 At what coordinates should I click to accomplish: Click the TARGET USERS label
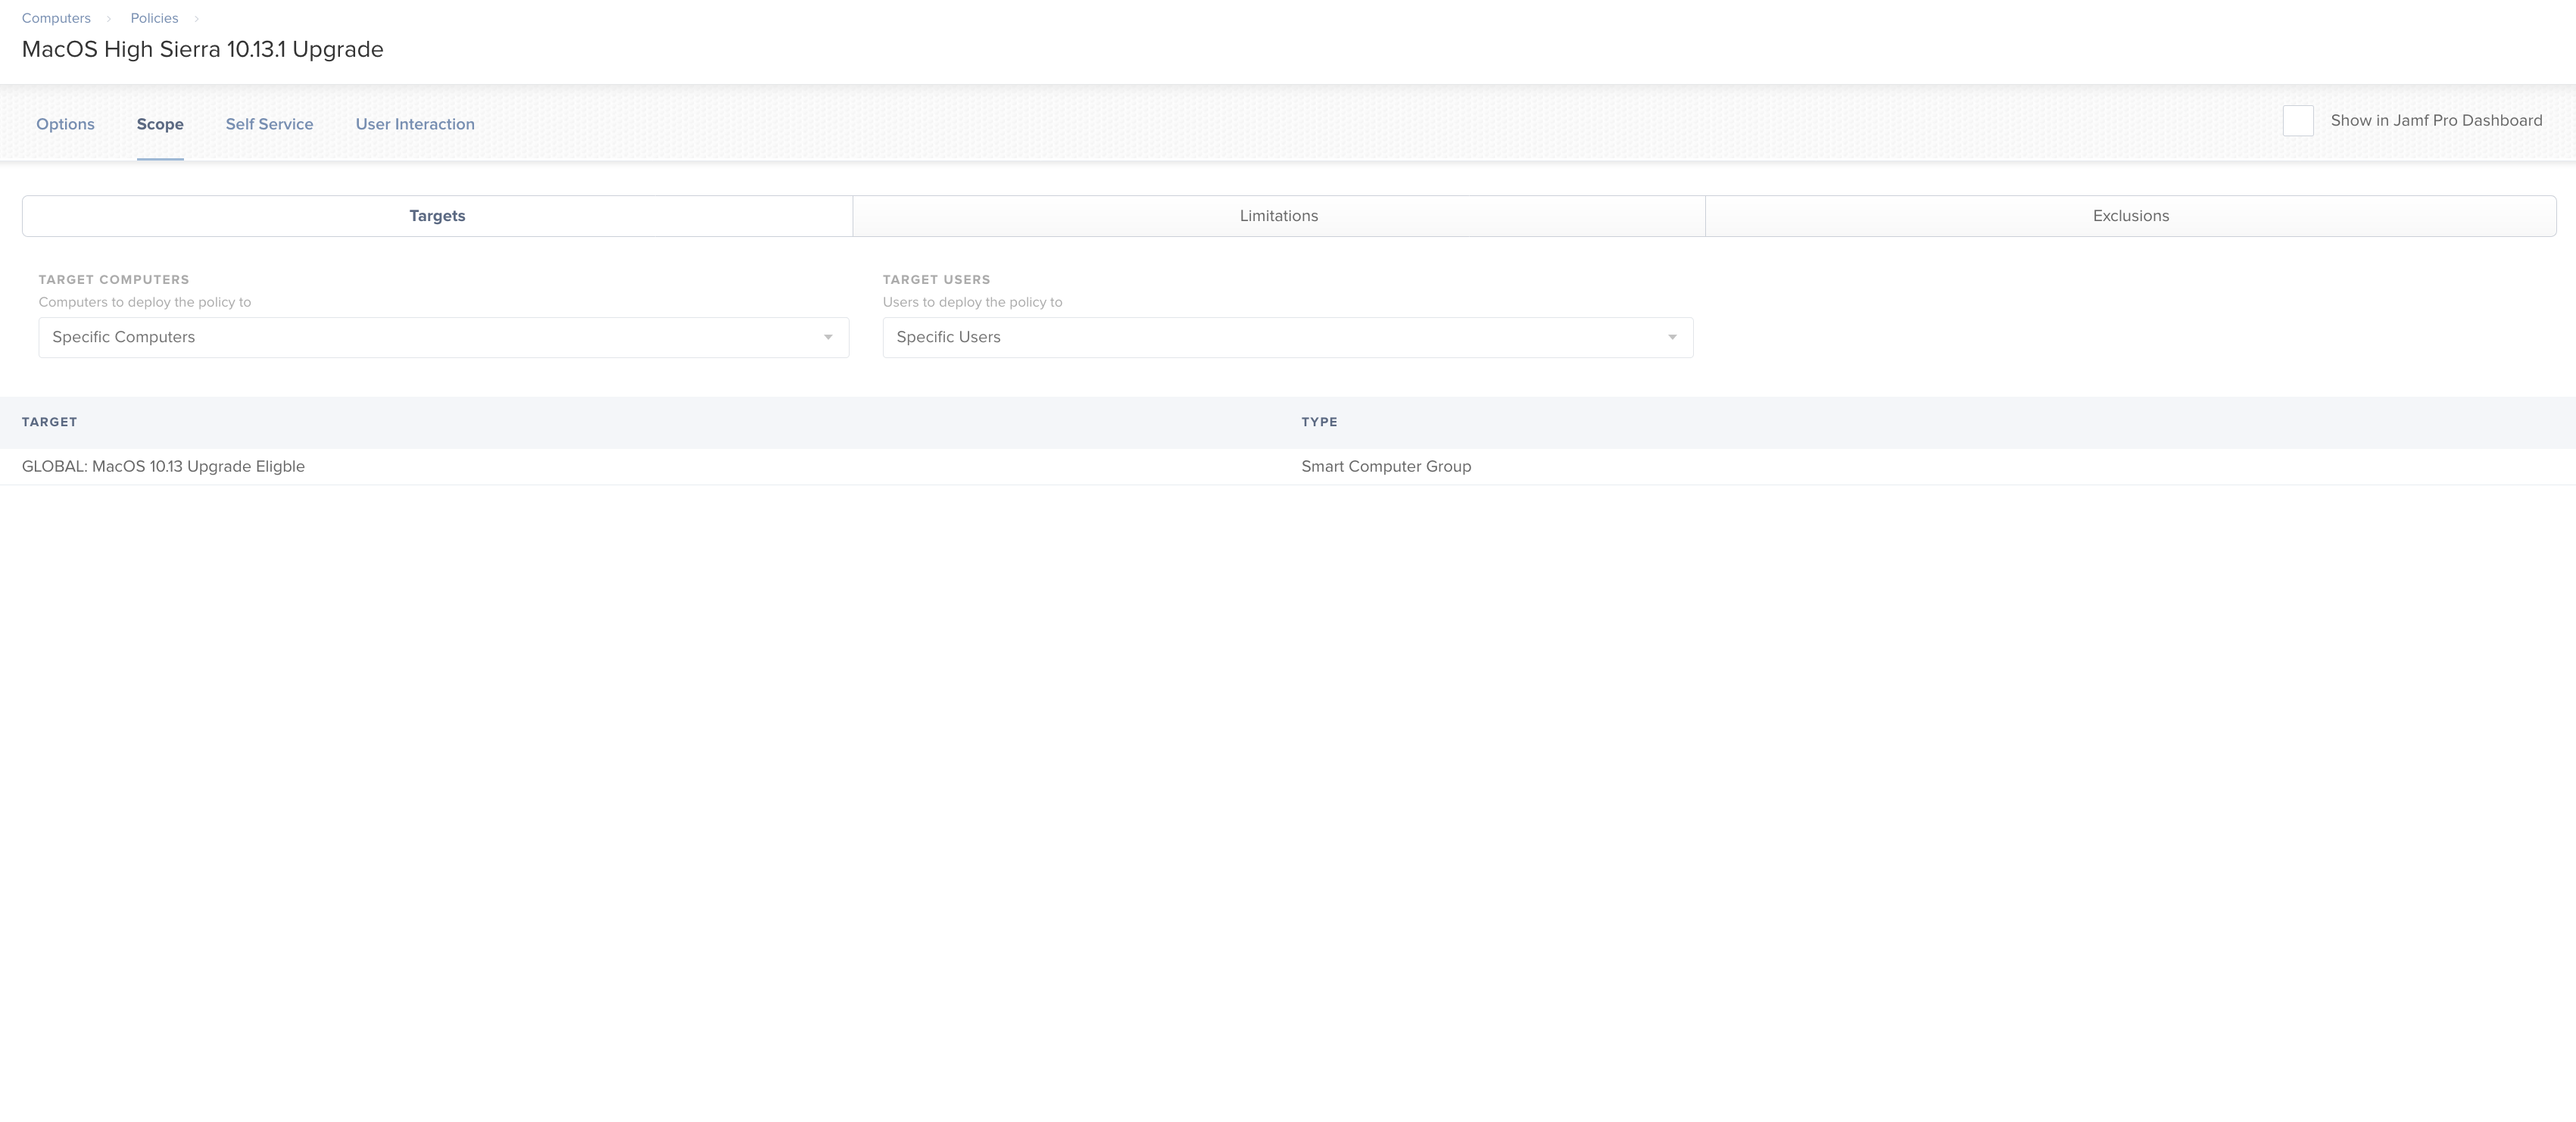coord(936,280)
